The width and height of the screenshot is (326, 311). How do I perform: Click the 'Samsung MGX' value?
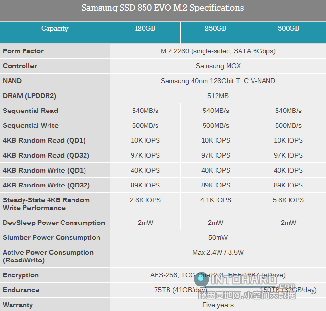click(218, 66)
